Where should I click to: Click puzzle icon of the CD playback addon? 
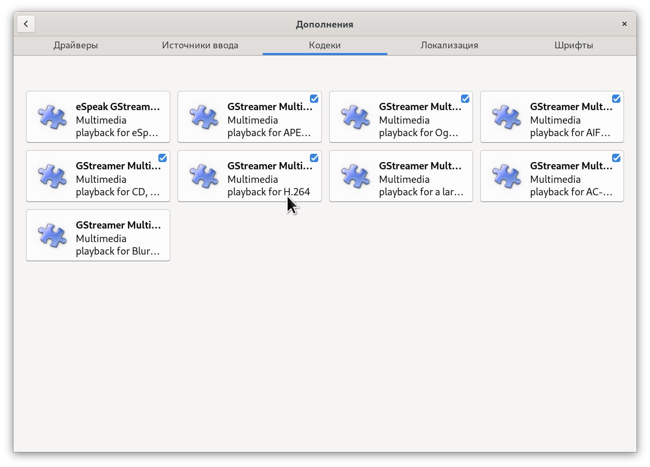click(x=52, y=176)
